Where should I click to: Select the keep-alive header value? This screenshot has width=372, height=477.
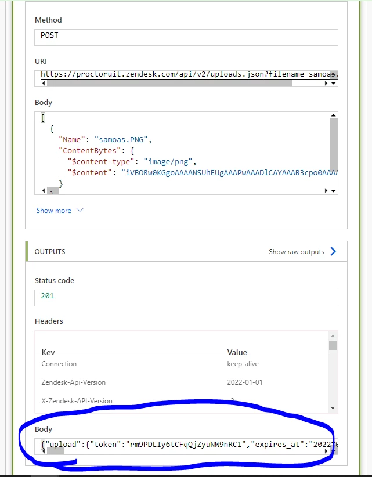pos(243,364)
